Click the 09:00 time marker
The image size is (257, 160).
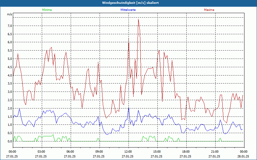99,151
